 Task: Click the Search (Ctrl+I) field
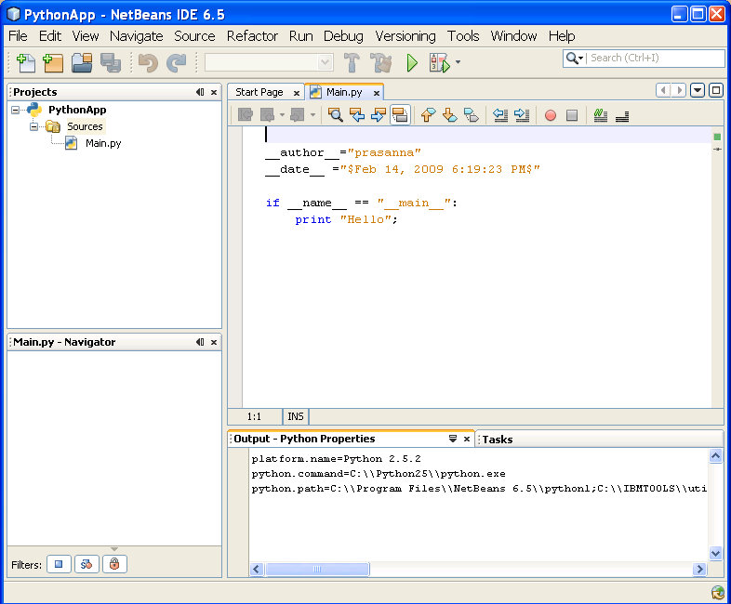point(656,59)
